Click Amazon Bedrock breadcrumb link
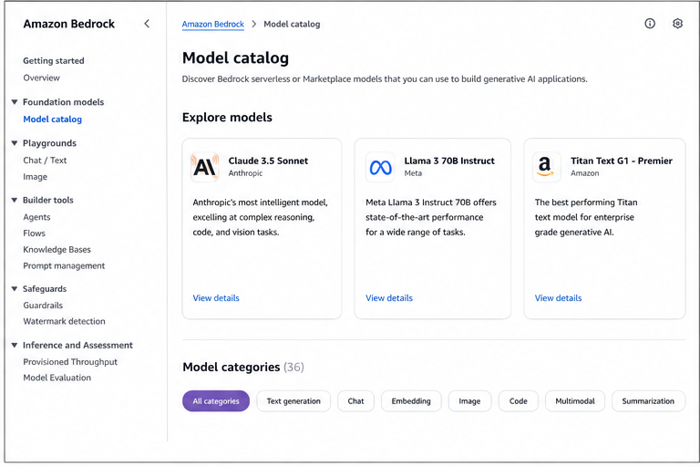This screenshot has height=467, width=700. point(213,24)
